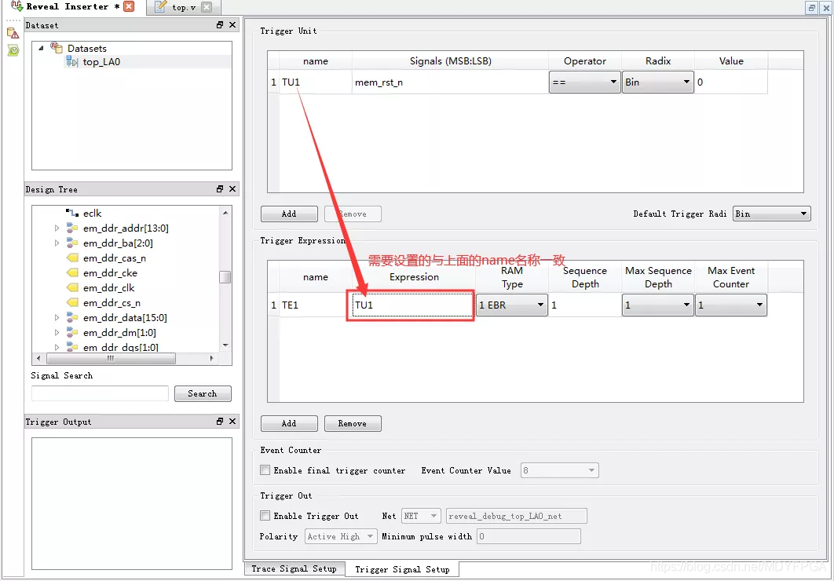Float the Trigger Output panel

click(220, 422)
